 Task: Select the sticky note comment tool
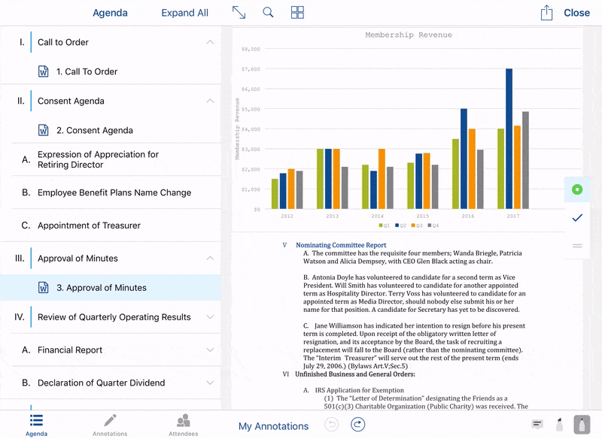(x=537, y=424)
